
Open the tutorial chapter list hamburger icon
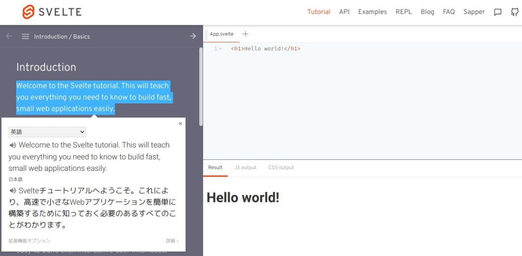(25, 37)
